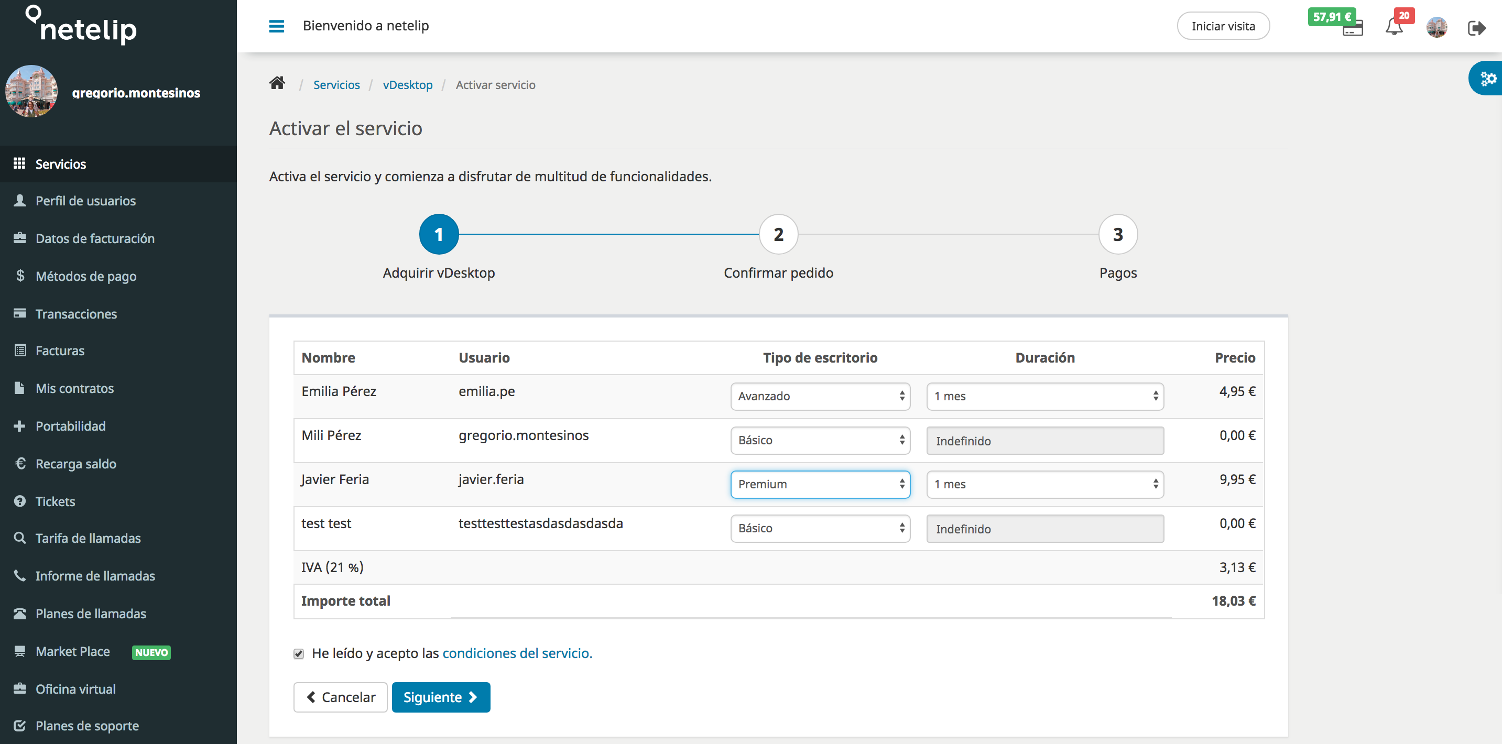Follow the Servicios breadcrumb link
The width and height of the screenshot is (1502, 744).
click(336, 84)
